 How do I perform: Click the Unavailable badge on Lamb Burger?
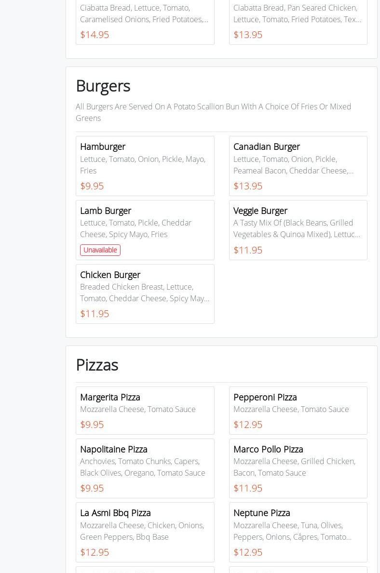(100, 250)
